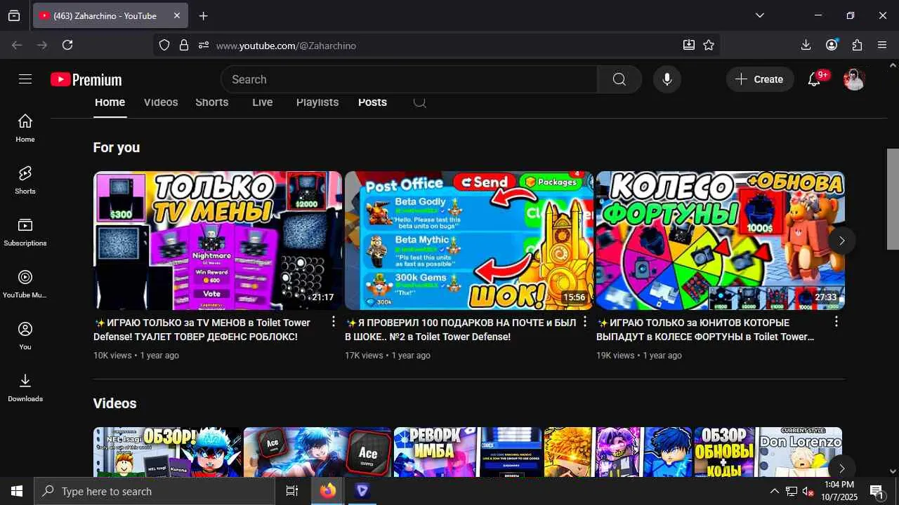
Task: Open the tracking protection shield icon
Action: coord(164,45)
